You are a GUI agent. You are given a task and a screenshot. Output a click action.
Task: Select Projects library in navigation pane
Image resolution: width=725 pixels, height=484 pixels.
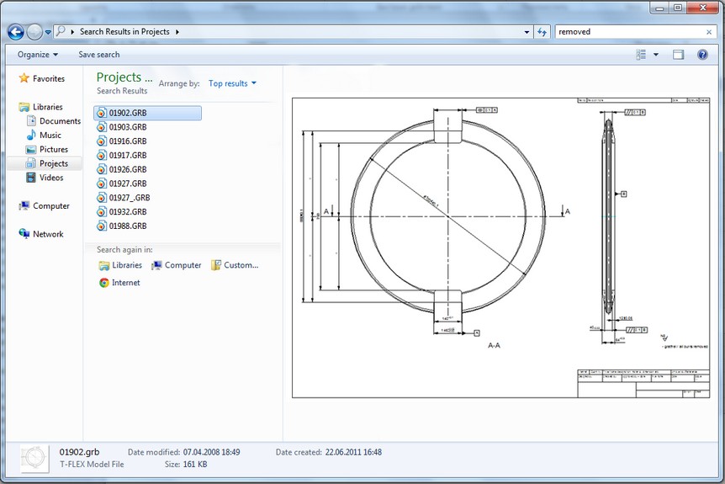(54, 163)
